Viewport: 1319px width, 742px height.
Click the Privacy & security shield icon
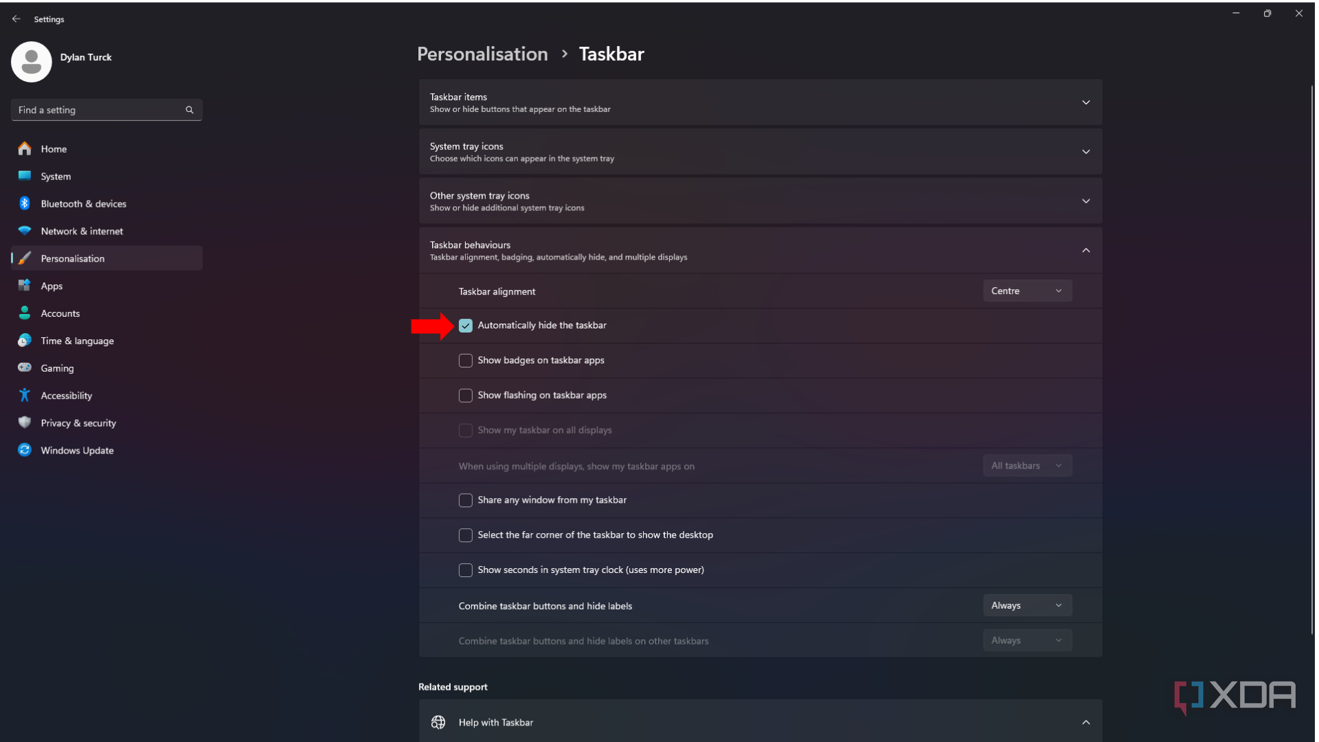pyautogui.click(x=25, y=423)
